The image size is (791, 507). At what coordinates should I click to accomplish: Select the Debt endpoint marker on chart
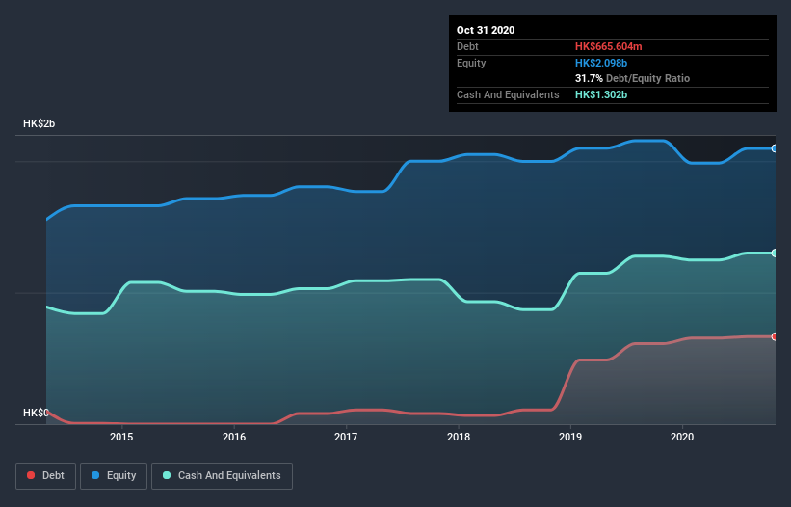pos(775,336)
